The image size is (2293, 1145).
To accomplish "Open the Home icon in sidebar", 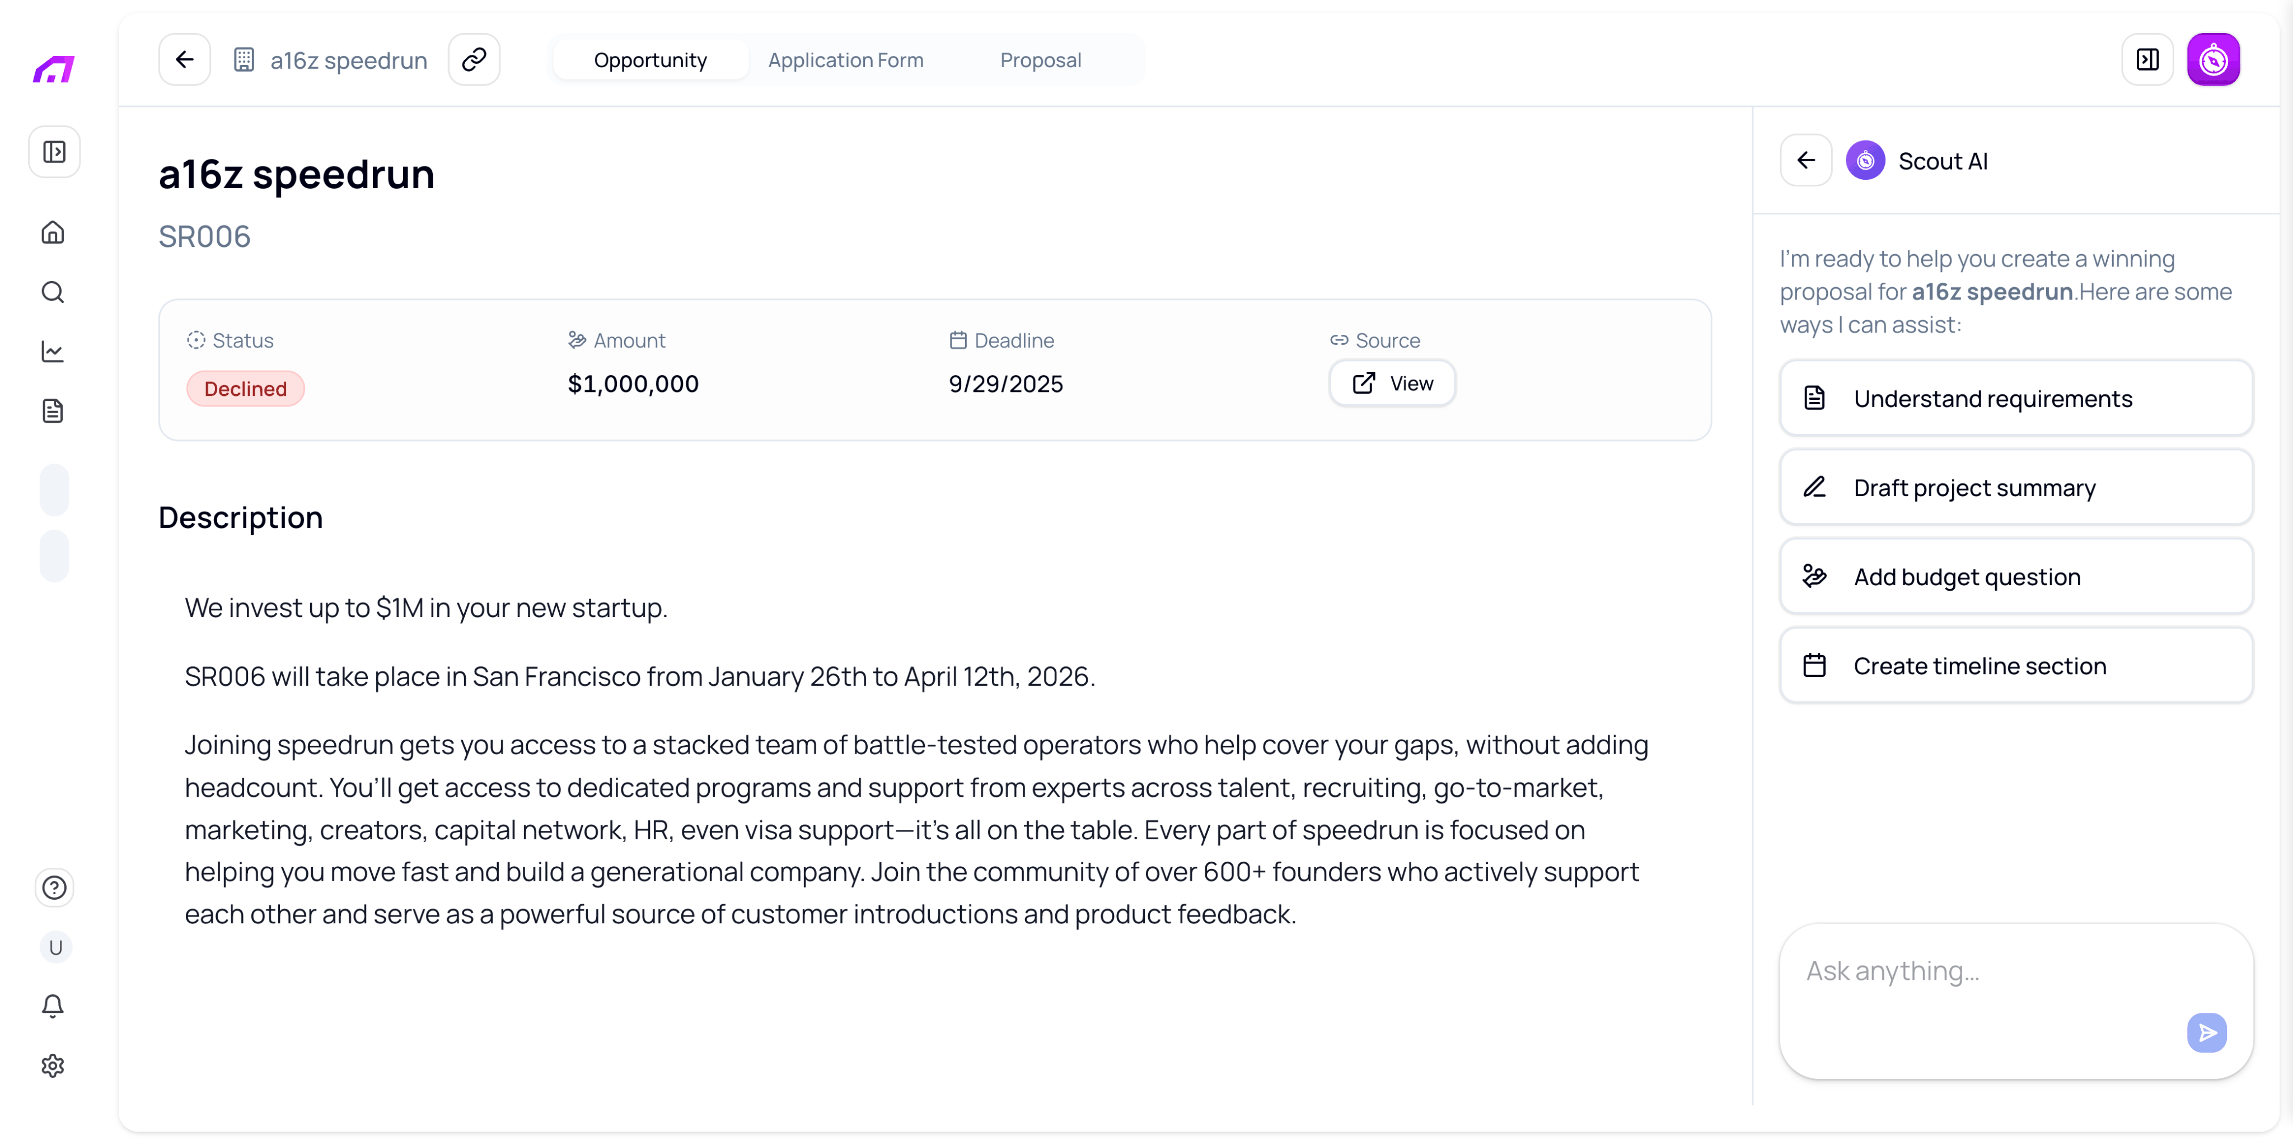I will [53, 232].
